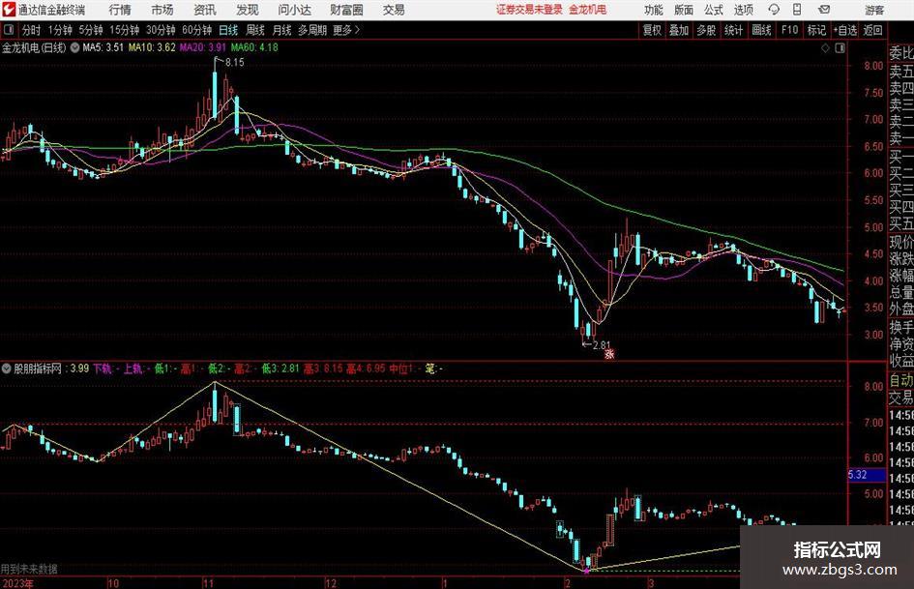Click the 涨 marker below the 2.81 low
The width and height of the screenshot is (914, 589).
(x=609, y=353)
